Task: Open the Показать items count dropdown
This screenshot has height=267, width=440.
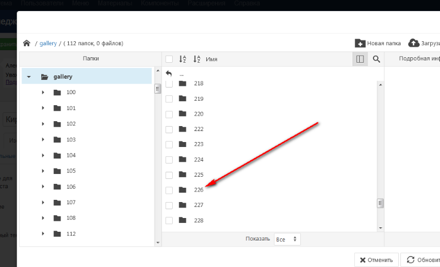Action: [x=288, y=239]
